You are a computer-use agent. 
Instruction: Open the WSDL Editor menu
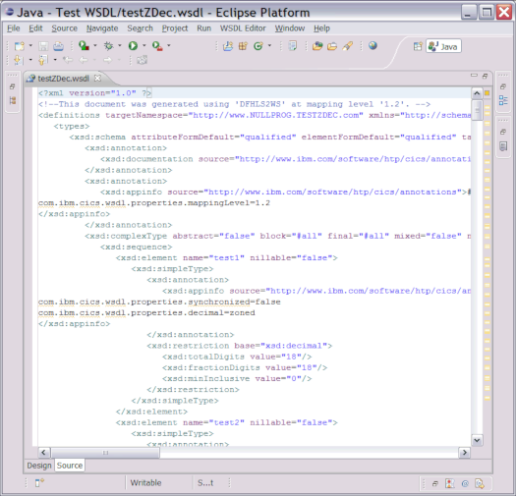[243, 28]
